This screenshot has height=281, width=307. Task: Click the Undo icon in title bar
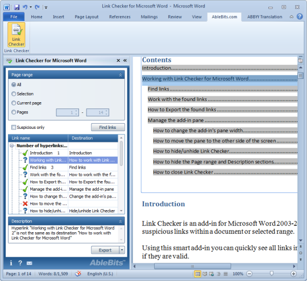[25, 7]
